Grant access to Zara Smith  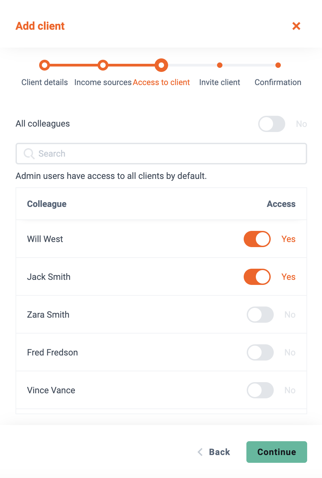coord(260,315)
